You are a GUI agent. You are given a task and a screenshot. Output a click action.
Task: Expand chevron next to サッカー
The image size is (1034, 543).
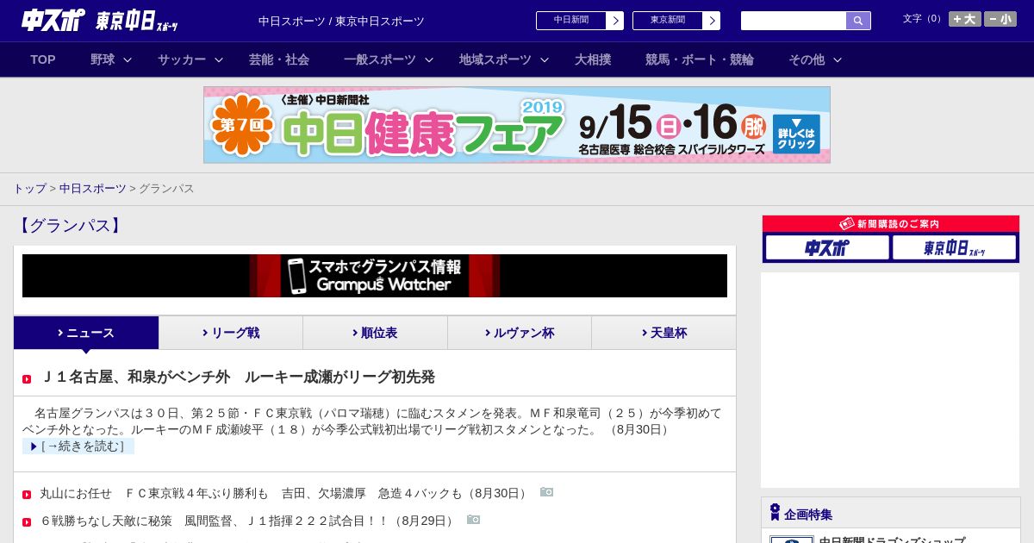[219, 60]
